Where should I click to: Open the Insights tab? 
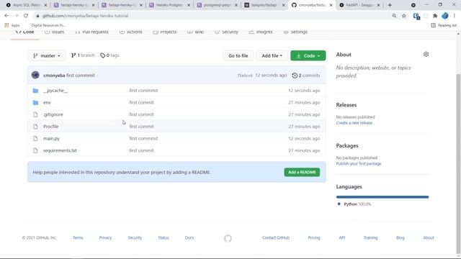click(261, 32)
